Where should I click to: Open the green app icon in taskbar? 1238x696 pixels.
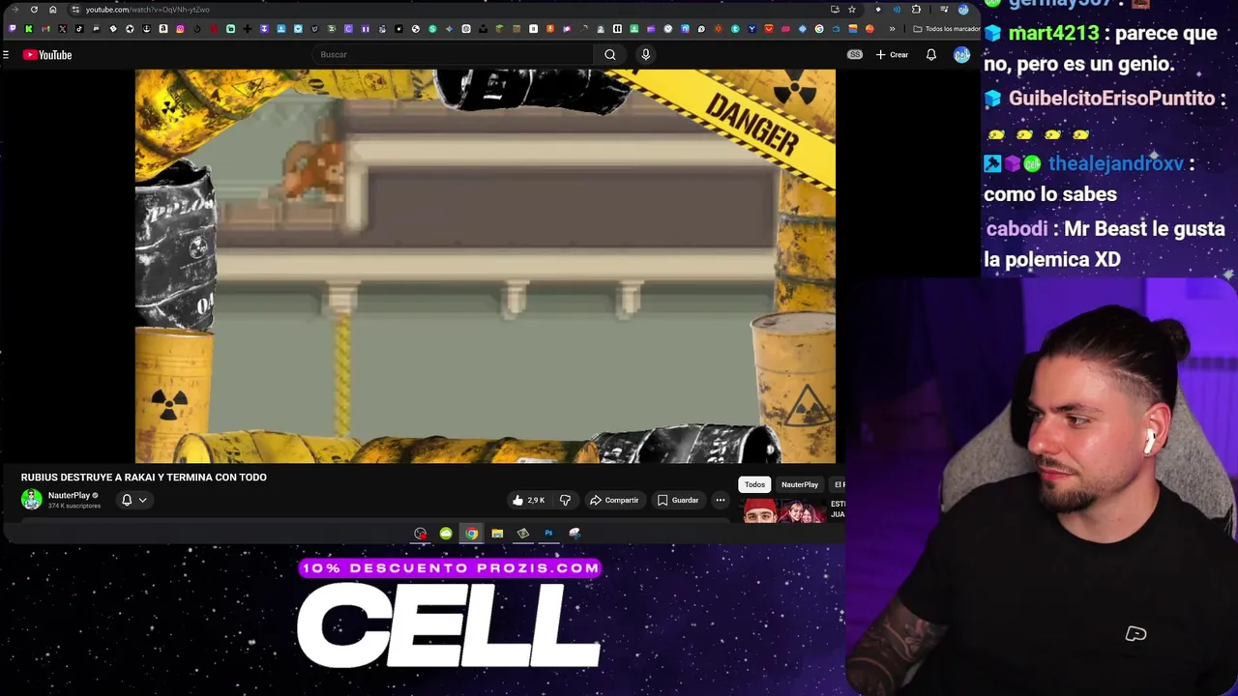[446, 534]
